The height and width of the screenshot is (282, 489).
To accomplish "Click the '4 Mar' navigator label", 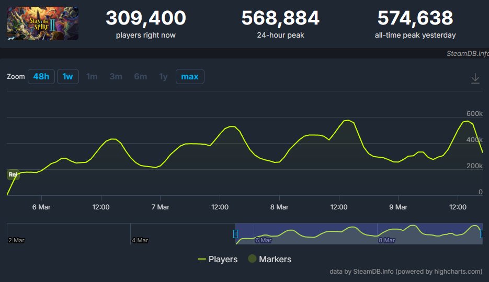I will click(x=140, y=240).
